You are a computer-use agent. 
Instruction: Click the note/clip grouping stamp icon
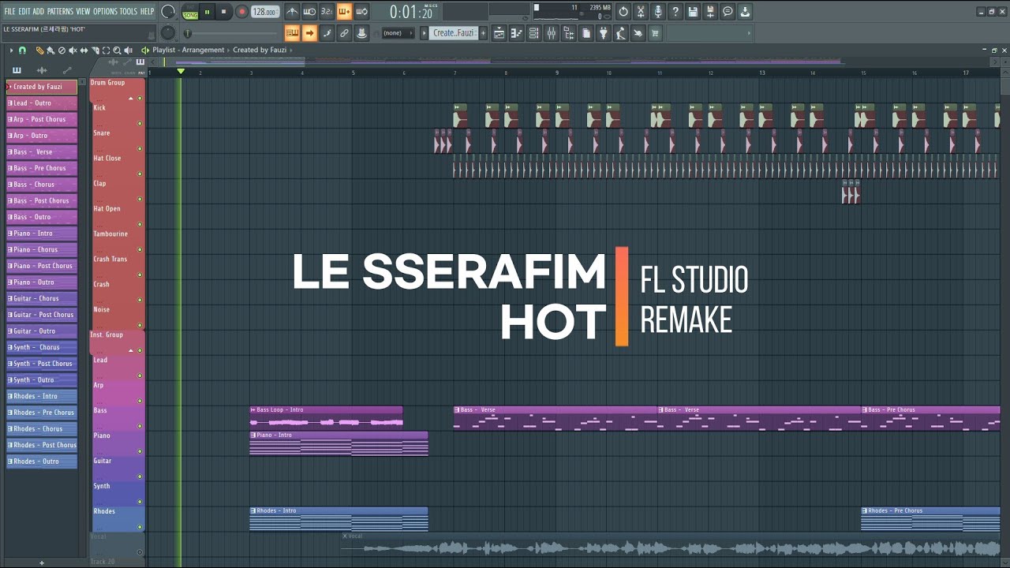point(361,33)
